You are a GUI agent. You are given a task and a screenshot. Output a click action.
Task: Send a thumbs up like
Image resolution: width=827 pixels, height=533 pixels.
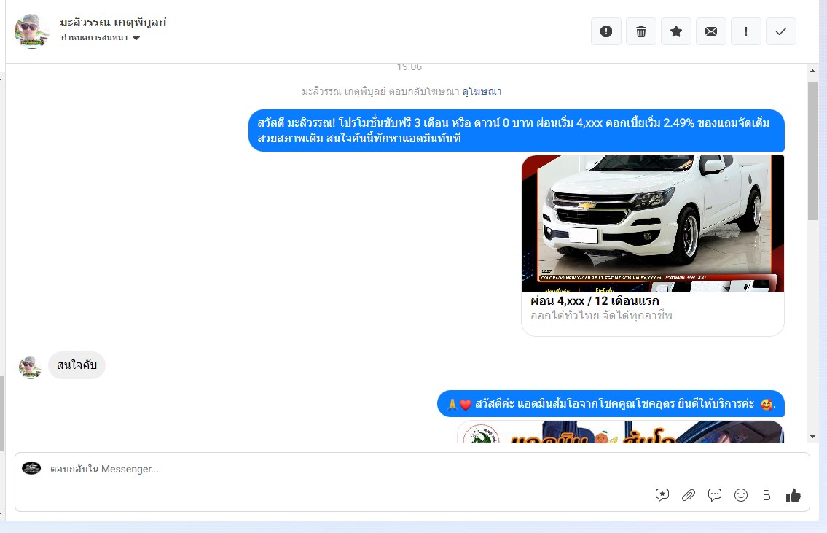(x=793, y=495)
